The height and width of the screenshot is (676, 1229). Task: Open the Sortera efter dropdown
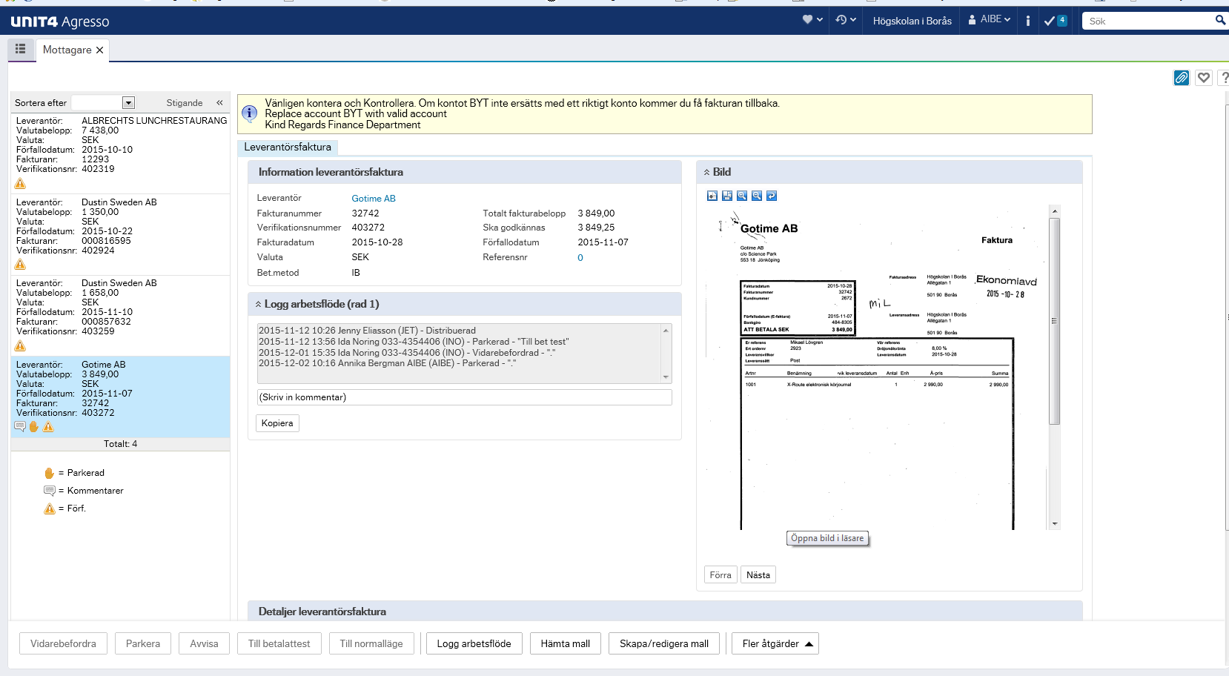point(128,103)
